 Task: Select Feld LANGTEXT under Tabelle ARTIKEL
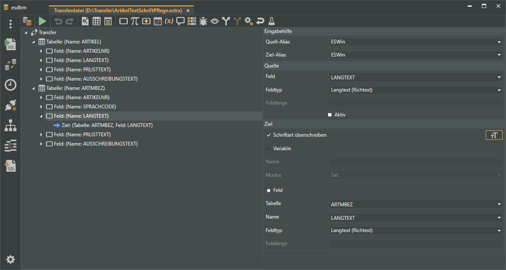pyautogui.click(x=81, y=60)
